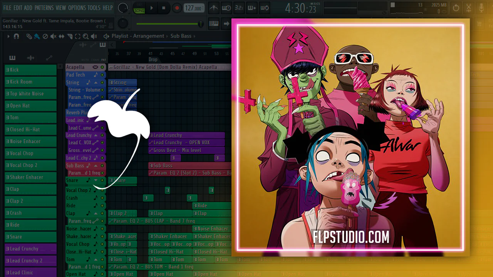Click the note icon on Pad Tech track
Image resolution: width=493 pixels, height=277 pixels.
(96, 75)
